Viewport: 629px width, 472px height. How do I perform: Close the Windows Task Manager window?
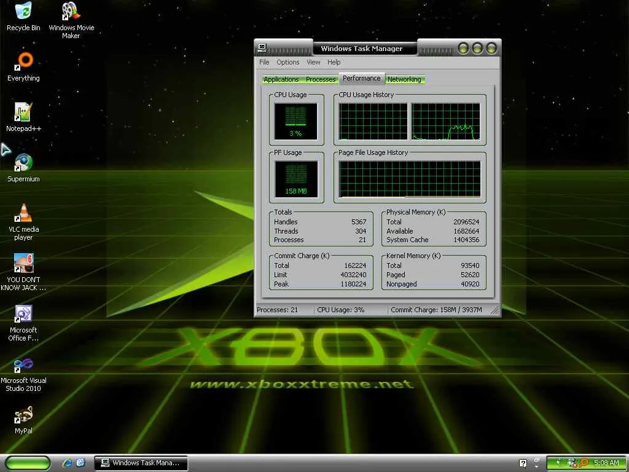491,49
